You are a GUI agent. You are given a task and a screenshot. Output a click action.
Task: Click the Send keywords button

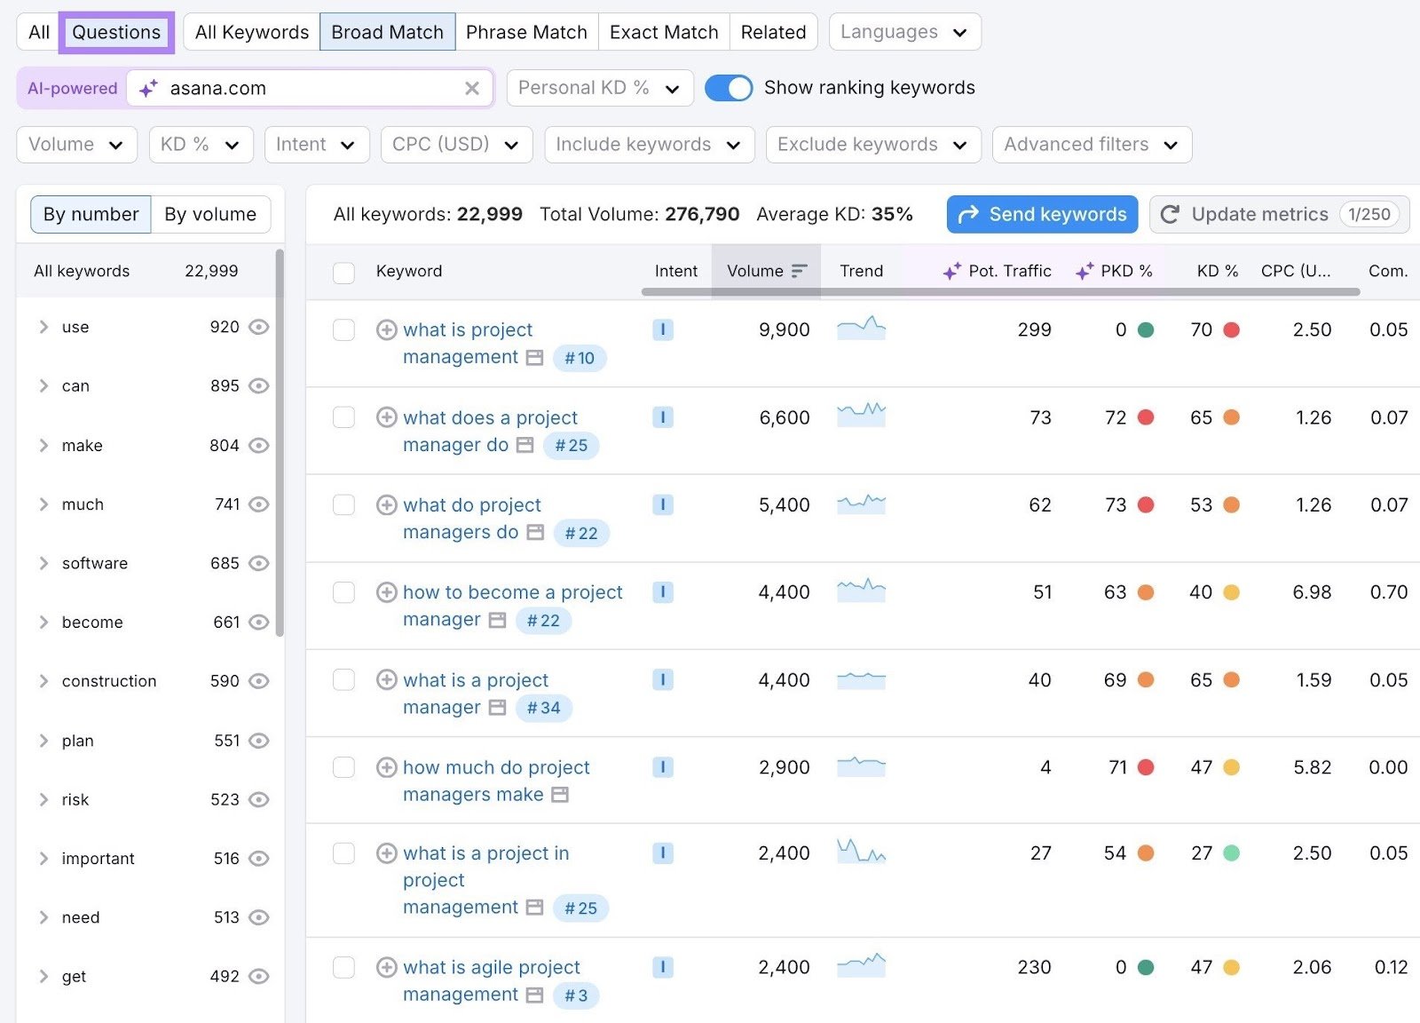(1041, 214)
